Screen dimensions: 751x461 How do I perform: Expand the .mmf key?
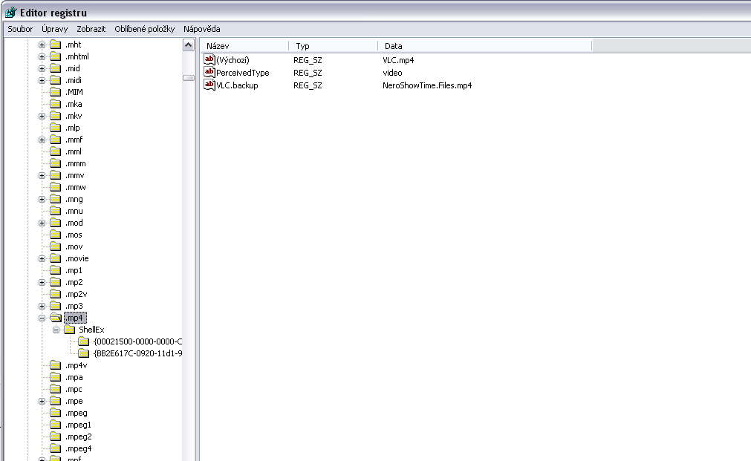tap(42, 140)
